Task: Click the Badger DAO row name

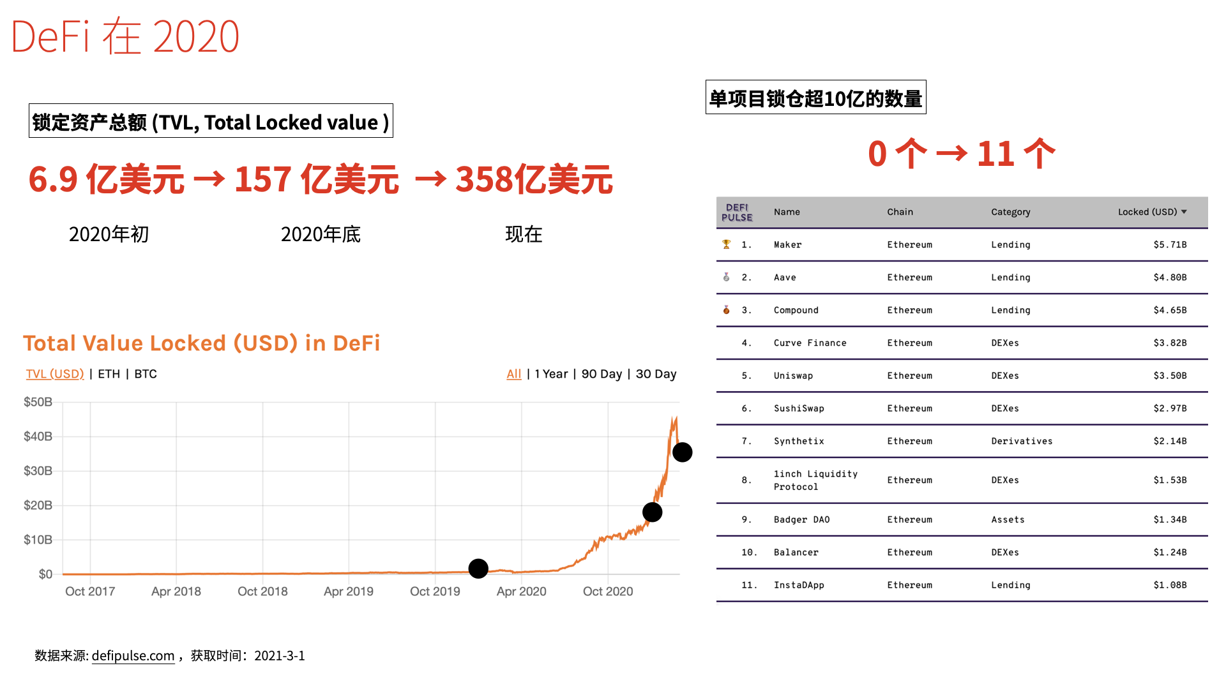Action: point(801,519)
